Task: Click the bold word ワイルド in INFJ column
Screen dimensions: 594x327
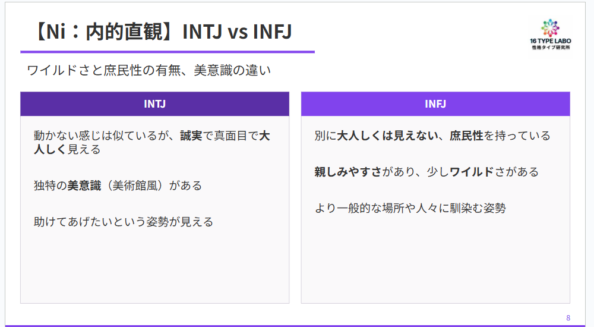Action: [x=472, y=172]
